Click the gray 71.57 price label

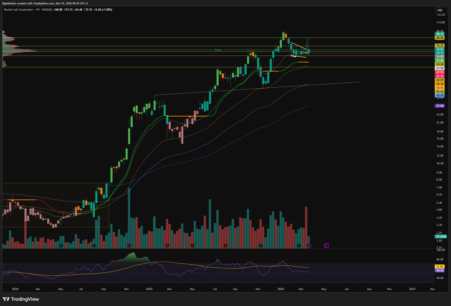tap(440, 56)
